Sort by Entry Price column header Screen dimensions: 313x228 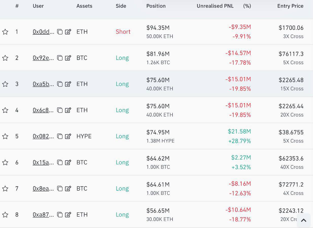(290, 6)
